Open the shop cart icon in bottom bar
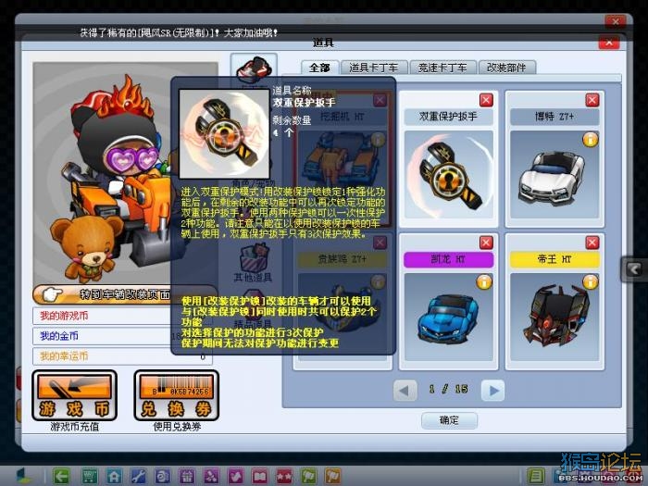 pos(89,477)
